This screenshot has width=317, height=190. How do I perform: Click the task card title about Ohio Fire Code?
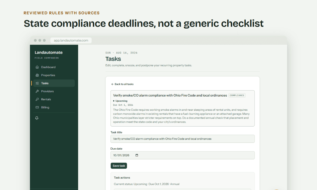click(x=170, y=95)
